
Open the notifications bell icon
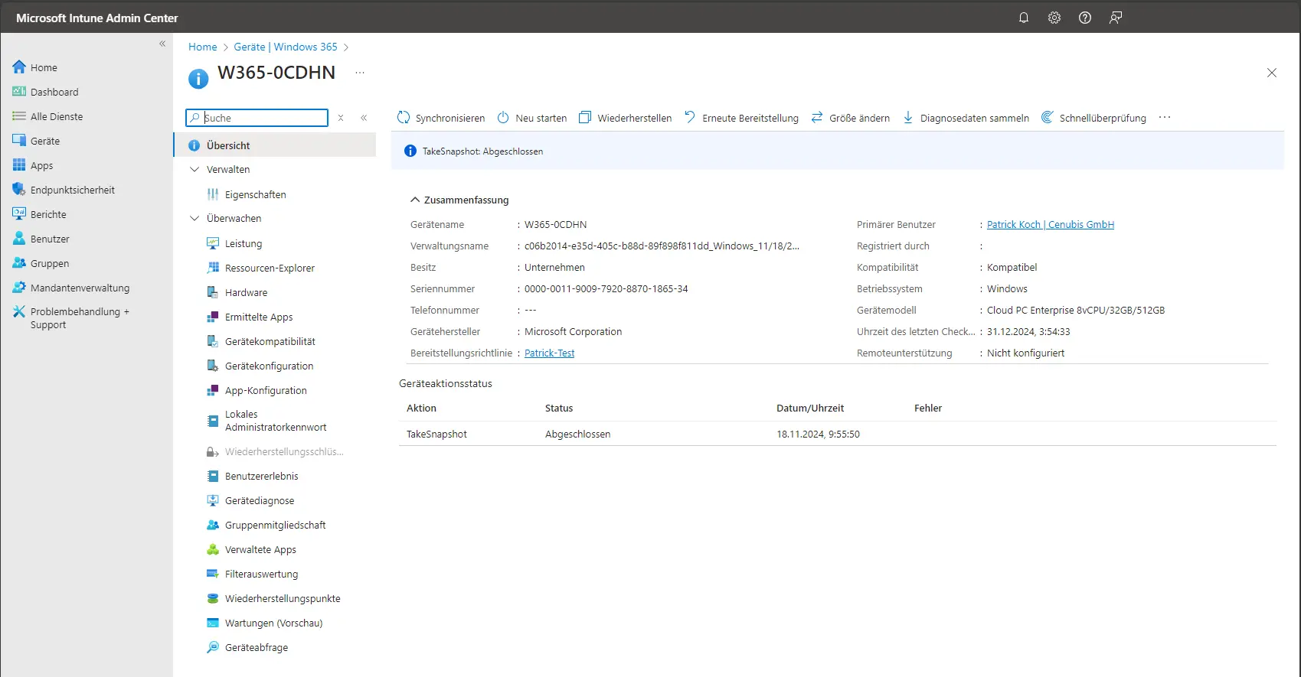(1024, 18)
